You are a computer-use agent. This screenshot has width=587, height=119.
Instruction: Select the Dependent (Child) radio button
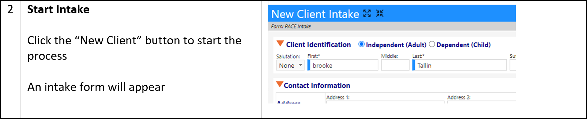pos(432,44)
